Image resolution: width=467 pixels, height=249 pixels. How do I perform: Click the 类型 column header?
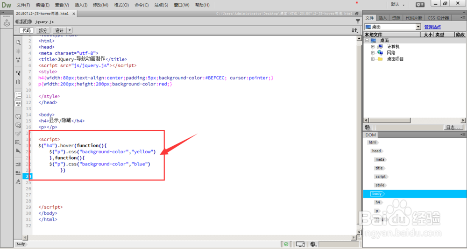pyautogui.click(x=444, y=35)
